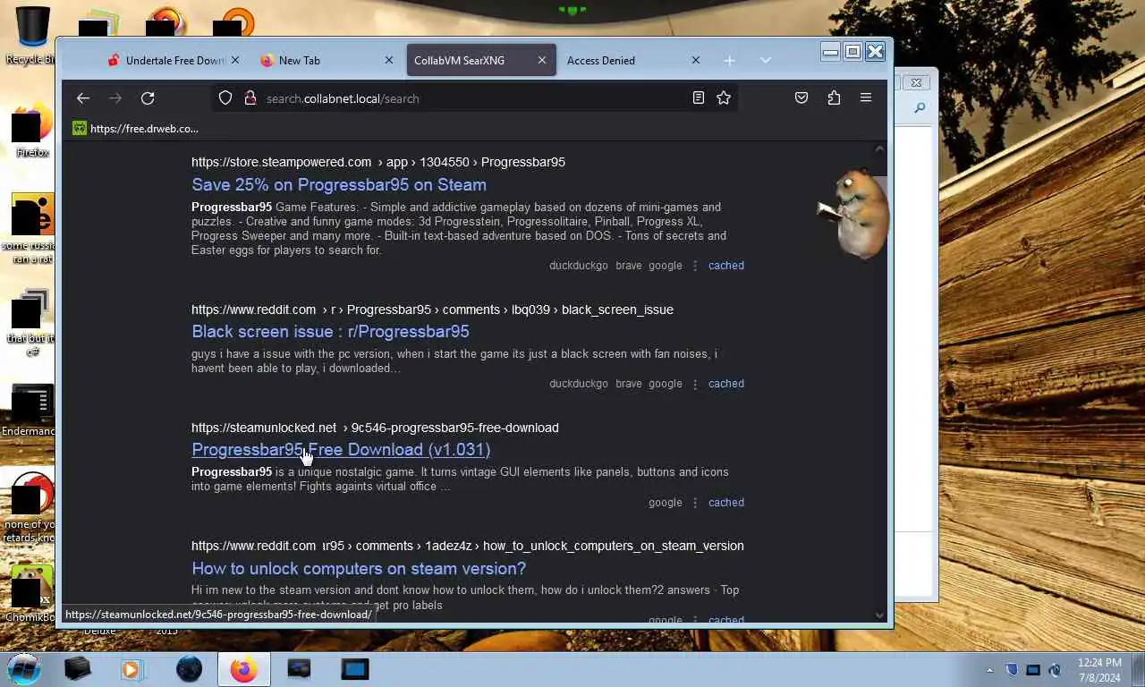Click the network tray icon

click(x=1033, y=670)
